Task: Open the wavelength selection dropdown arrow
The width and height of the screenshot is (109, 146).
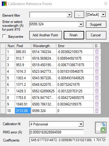Action: click(x=81, y=24)
